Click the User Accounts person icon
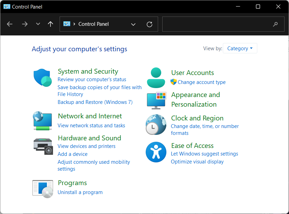The width and height of the screenshot is (289, 214). 156,78
